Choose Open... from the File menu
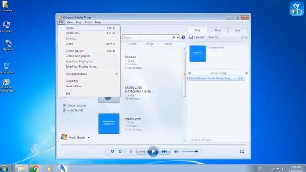Viewport: 306px width, 172px height. (x=89, y=28)
